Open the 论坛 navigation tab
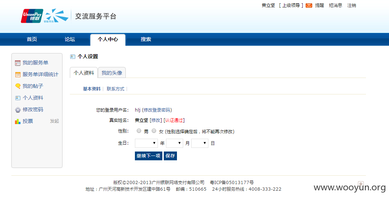The height and width of the screenshot is (198, 389). (70, 39)
